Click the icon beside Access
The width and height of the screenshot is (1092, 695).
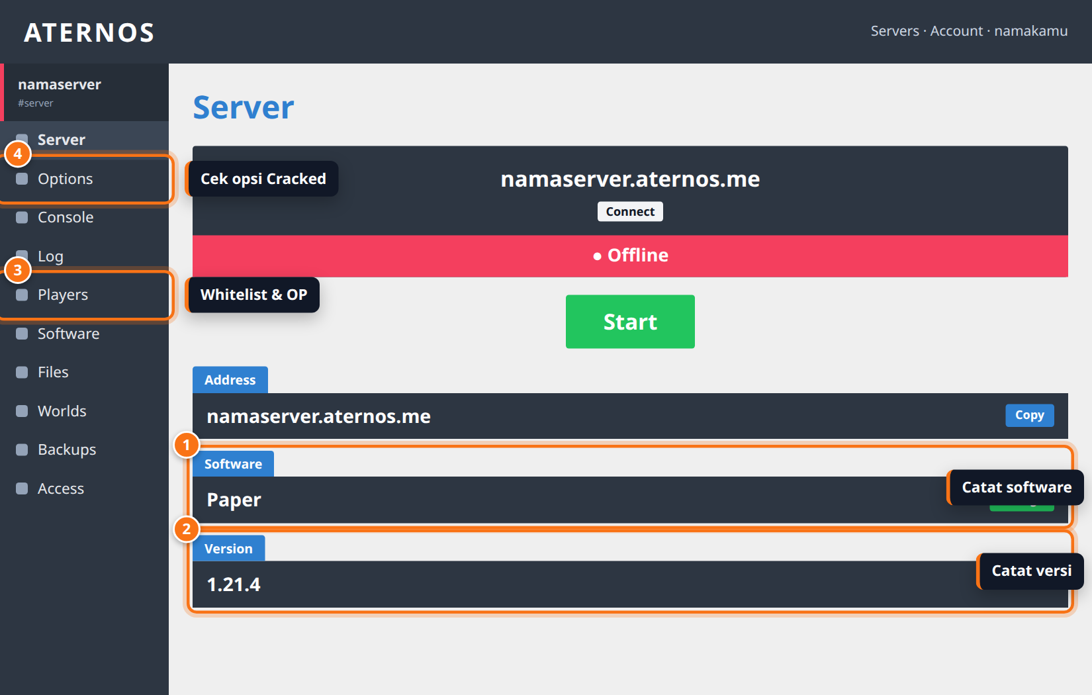[x=22, y=488]
